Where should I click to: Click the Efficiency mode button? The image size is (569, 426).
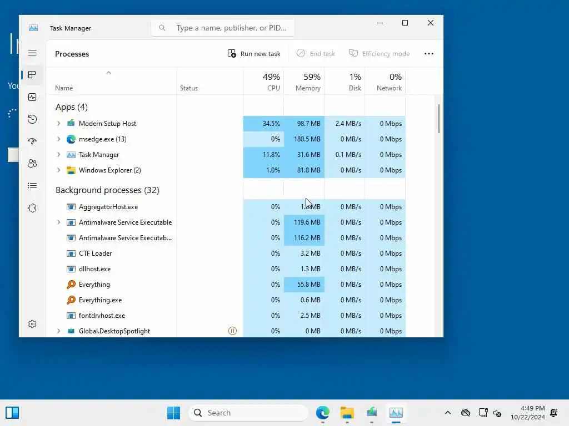pos(379,54)
